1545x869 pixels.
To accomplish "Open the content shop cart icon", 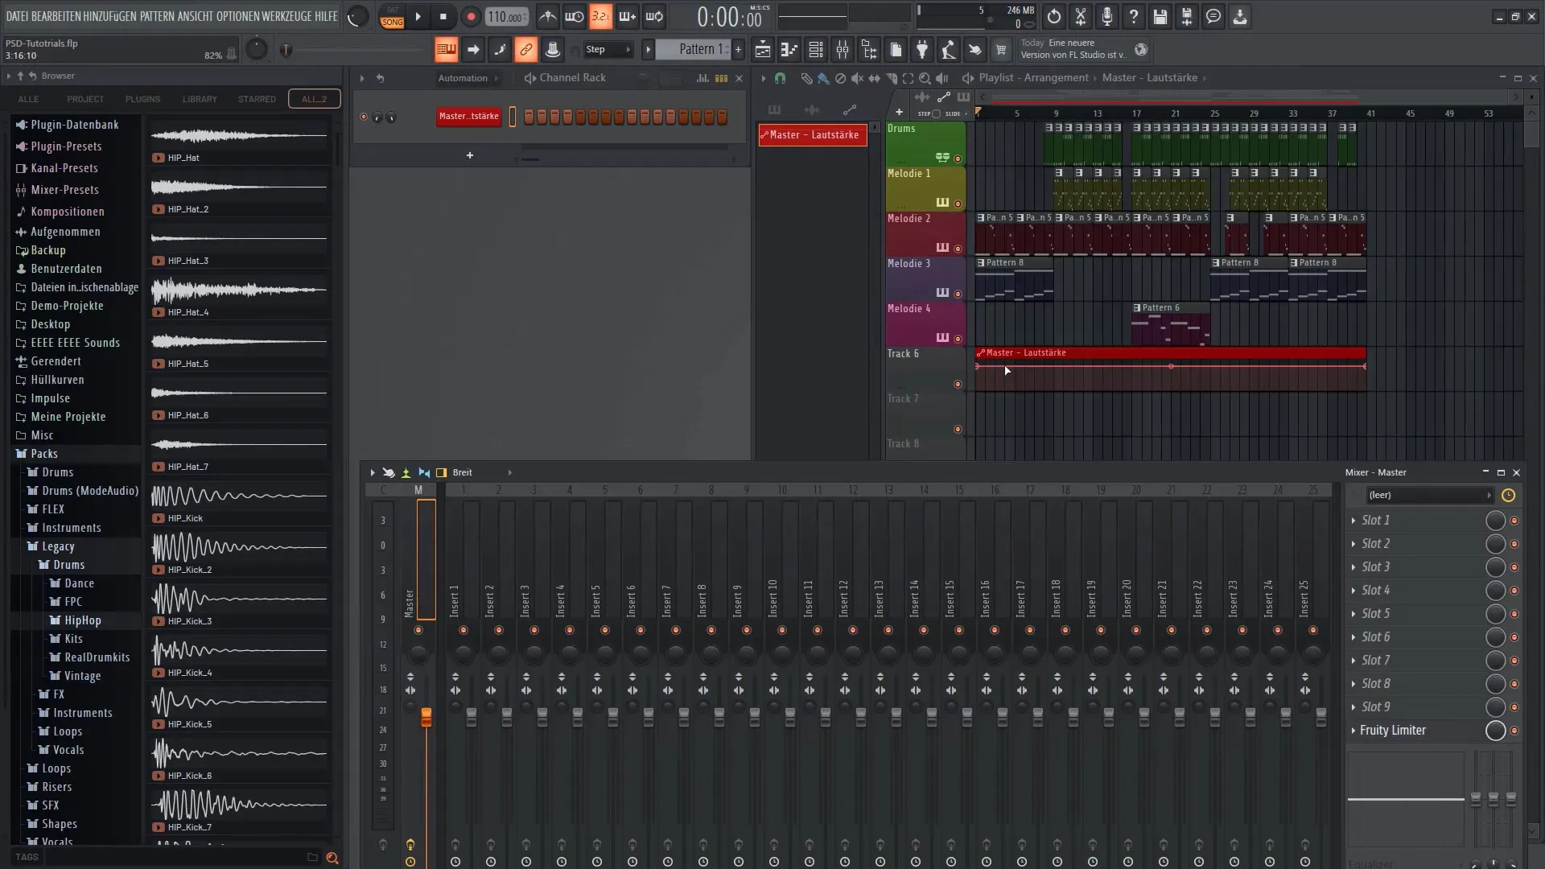I will coord(1001,50).
